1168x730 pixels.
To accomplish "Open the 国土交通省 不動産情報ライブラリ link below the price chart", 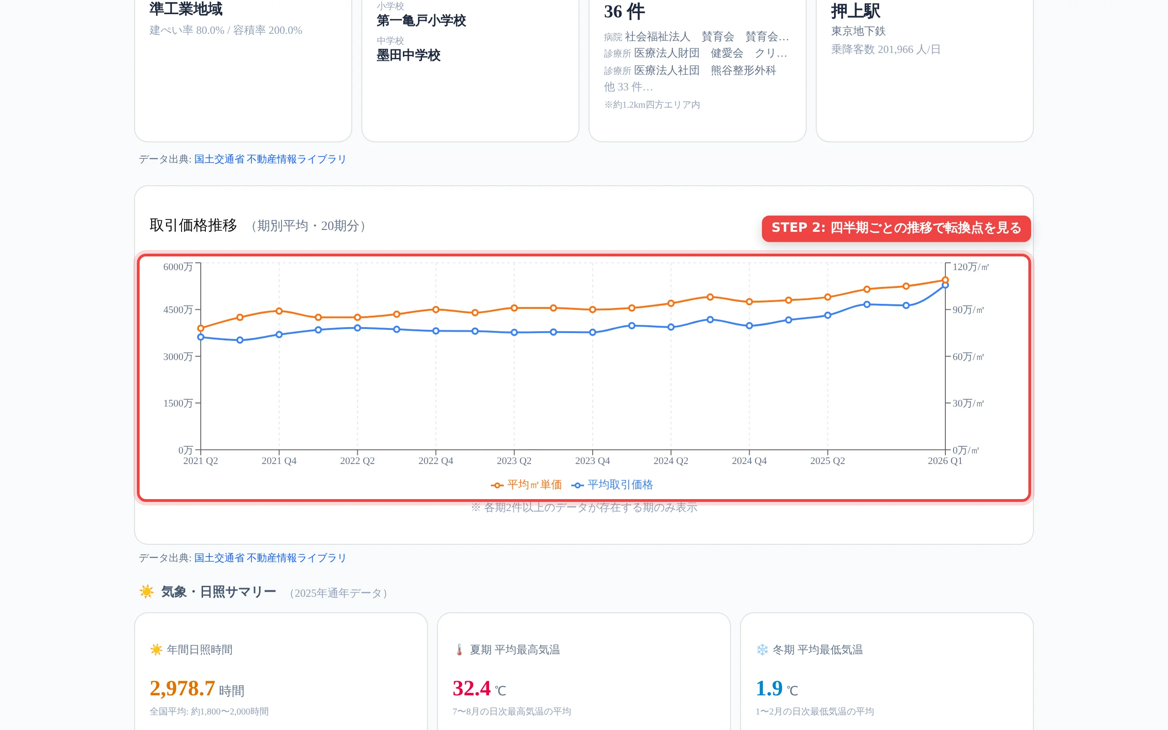I will [x=270, y=558].
